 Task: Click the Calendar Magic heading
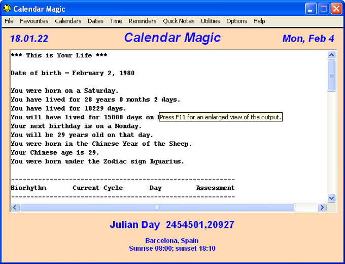(172, 38)
